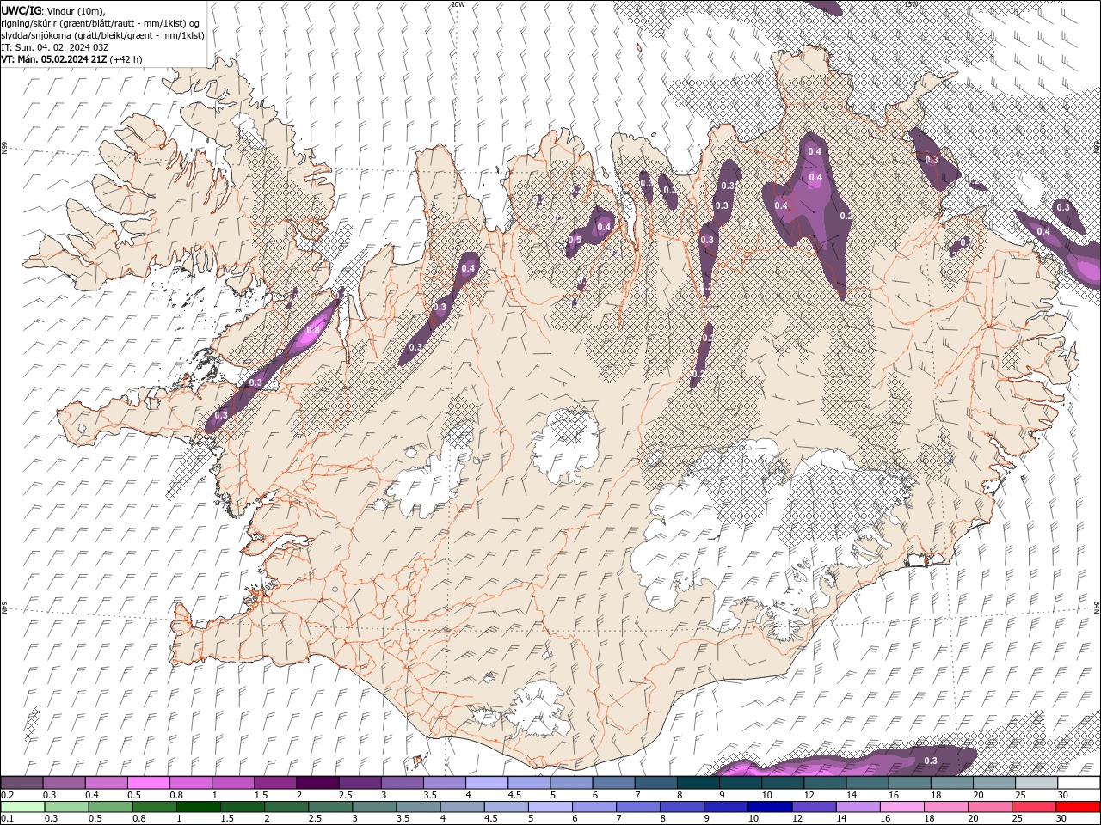Select the 6–7 swatch in upper legend row
The width and height of the screenshot is (1101, 825).
[x=614, y=783]
